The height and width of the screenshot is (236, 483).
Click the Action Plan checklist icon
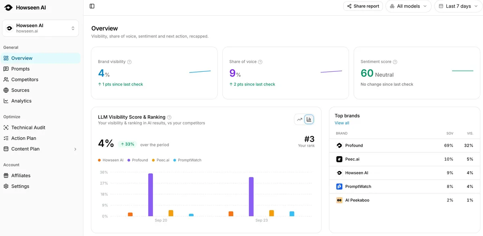coord(6,138)
